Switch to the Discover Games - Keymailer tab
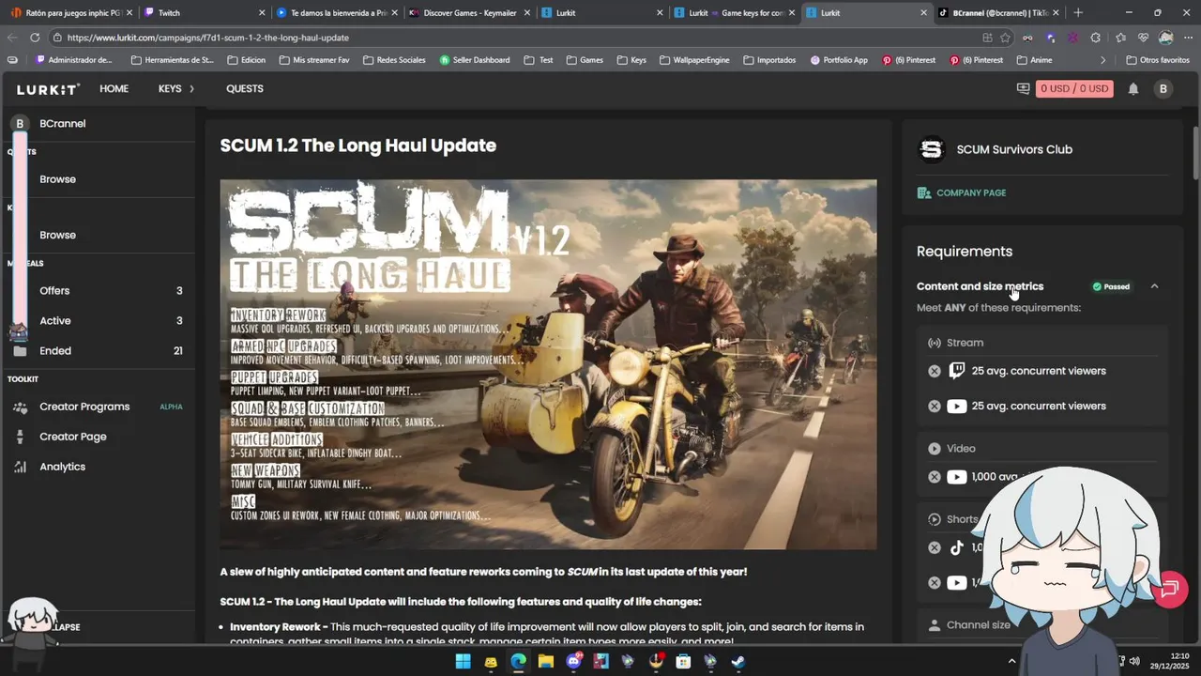This screenshot has height=676, width=1201. [469, 13]
